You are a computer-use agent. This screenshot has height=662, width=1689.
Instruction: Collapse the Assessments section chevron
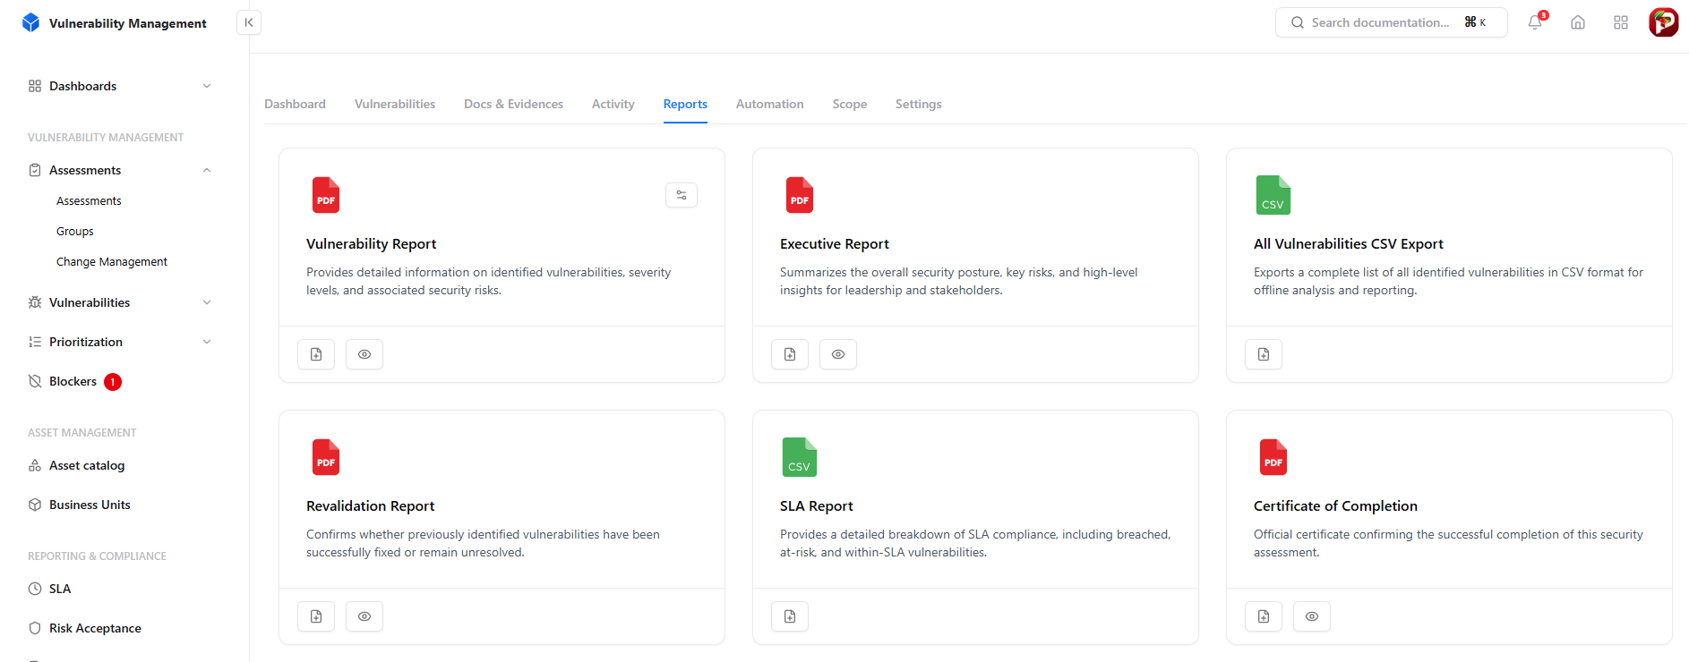pyautogui.click(x=207, y=170)
